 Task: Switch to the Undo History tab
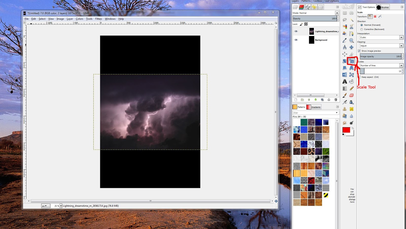(x=314, y=7)
